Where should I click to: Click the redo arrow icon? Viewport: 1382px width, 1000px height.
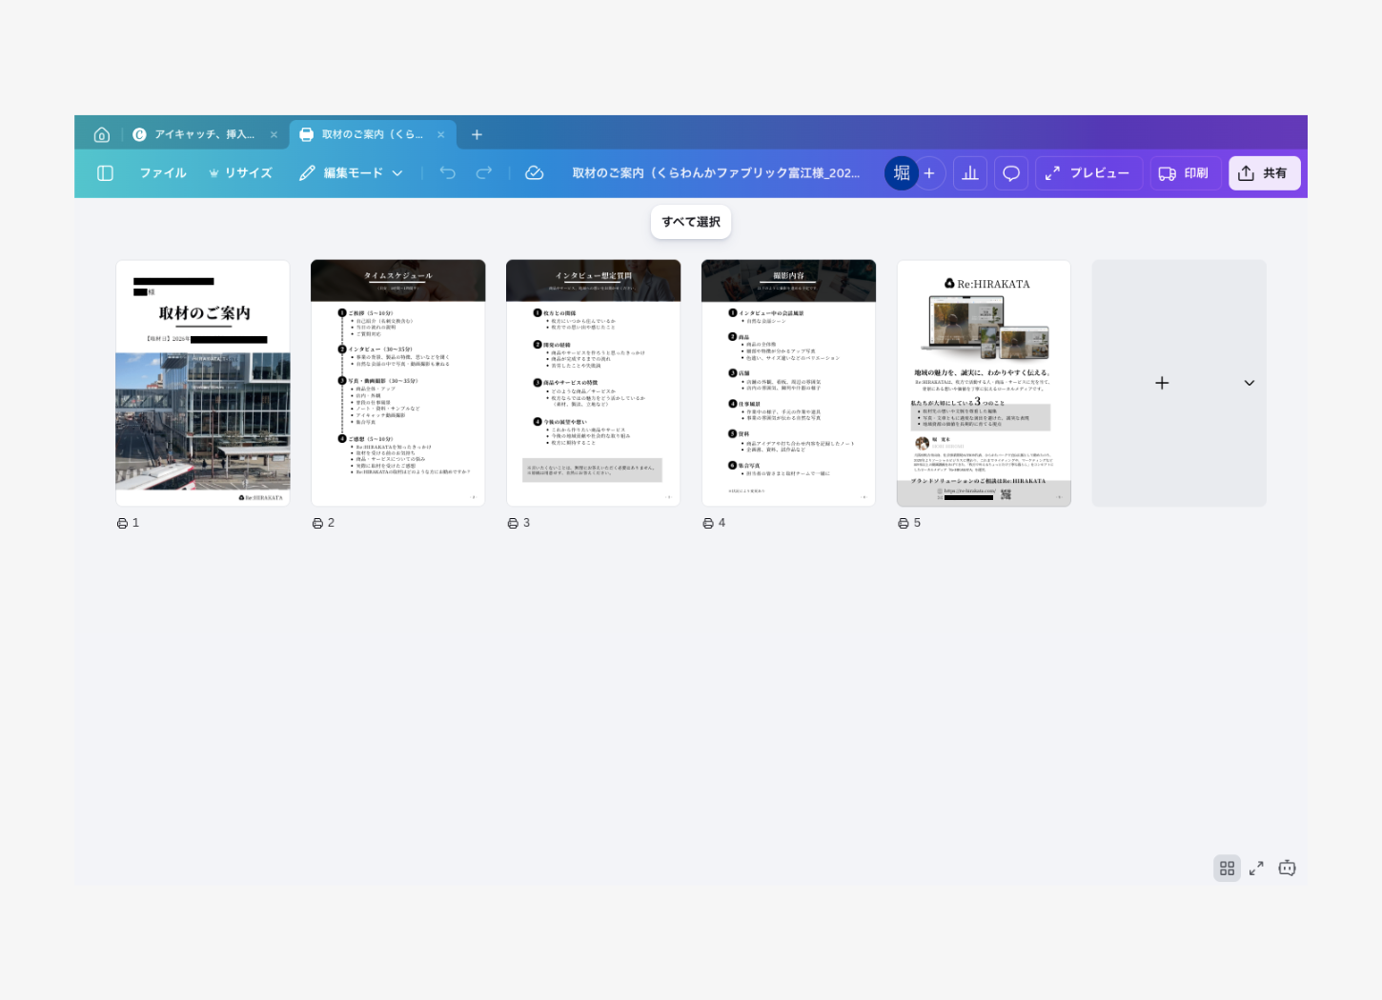click(484, 173)
